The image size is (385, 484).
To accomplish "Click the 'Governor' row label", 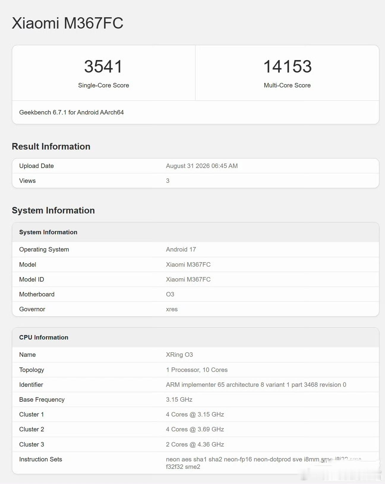I will [32, 309].
